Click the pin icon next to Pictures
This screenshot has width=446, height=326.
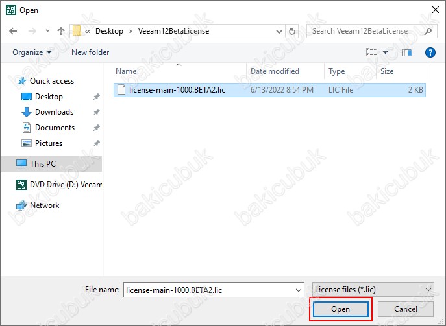pos(97,143)
